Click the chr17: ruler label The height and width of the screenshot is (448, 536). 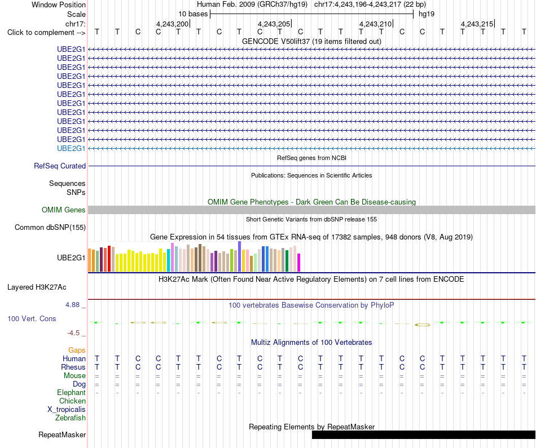pyautogui.click(x=75, y=24)
